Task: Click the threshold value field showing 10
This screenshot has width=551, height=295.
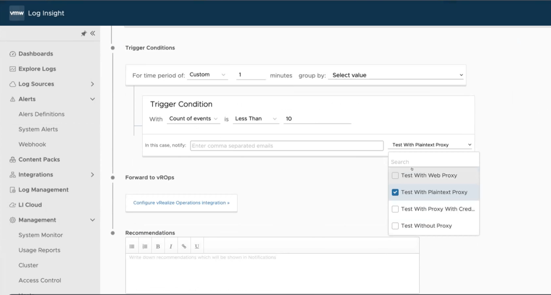Action: pos(317,119)
